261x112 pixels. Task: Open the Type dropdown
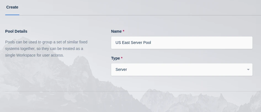[x=182, y=70]
